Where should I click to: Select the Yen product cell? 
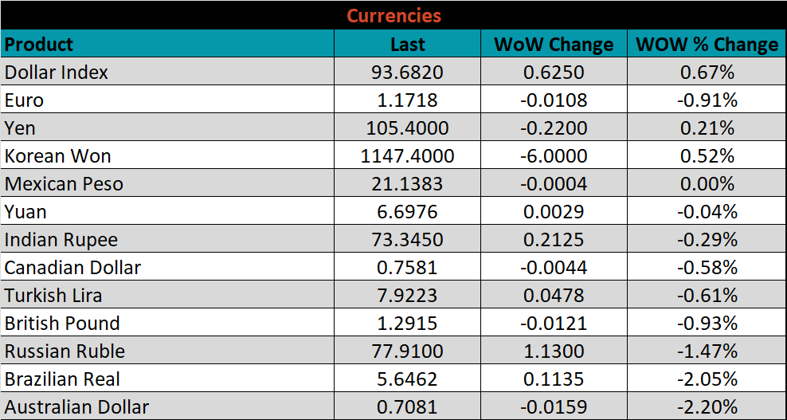tap(20, 128)
